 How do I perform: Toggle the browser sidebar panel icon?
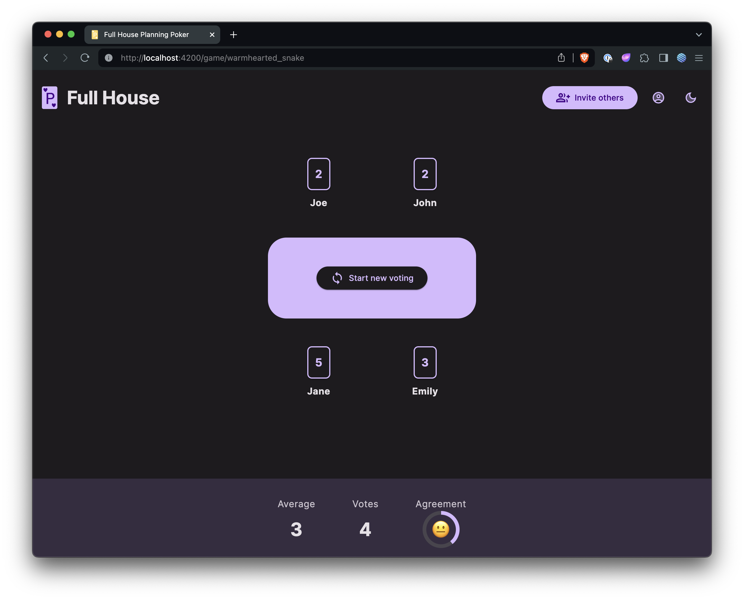point(663,58)
